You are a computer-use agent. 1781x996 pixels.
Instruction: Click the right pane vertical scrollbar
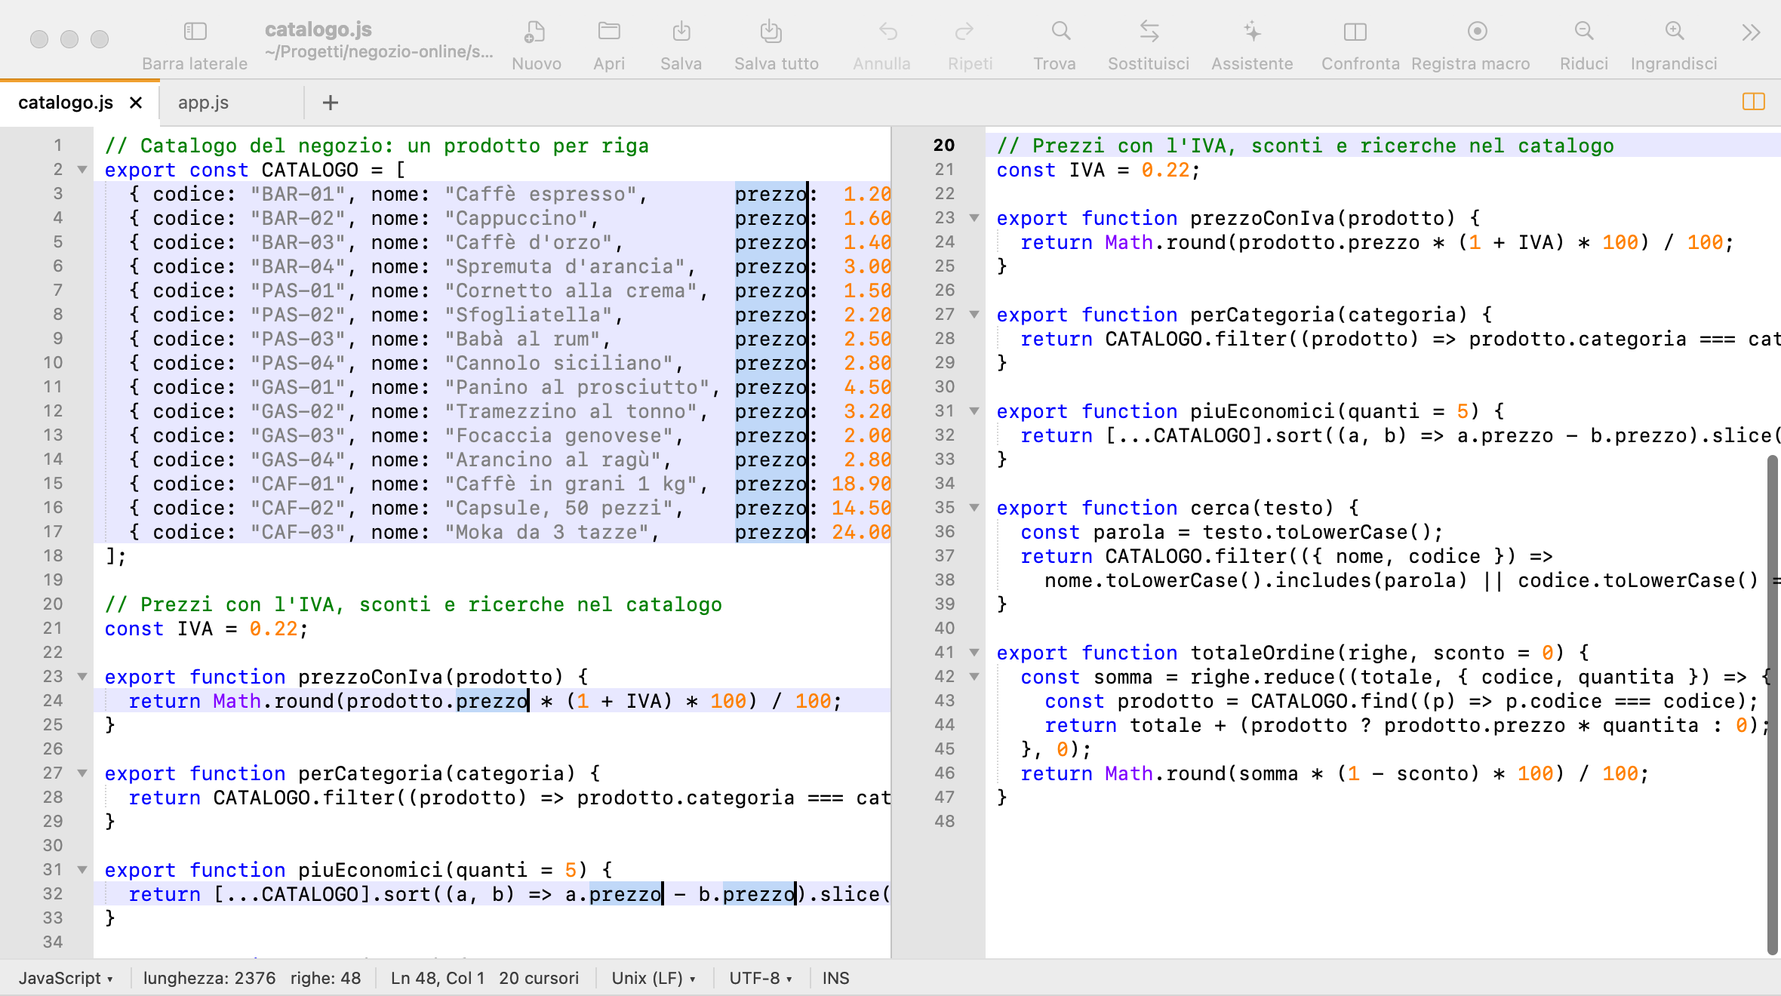coord(1772,705)
